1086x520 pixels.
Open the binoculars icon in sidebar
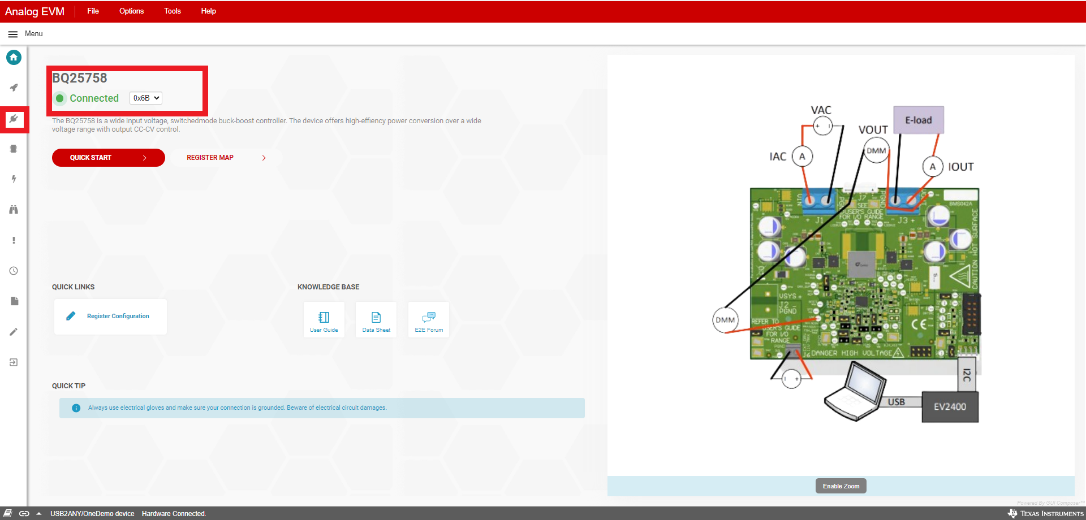click(x=14, y=210)
